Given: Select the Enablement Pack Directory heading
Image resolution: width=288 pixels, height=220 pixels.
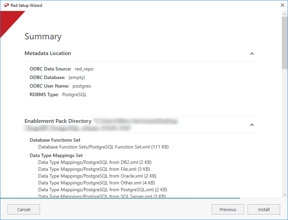Looking at the screenshot, I should (x=58, y=121).
